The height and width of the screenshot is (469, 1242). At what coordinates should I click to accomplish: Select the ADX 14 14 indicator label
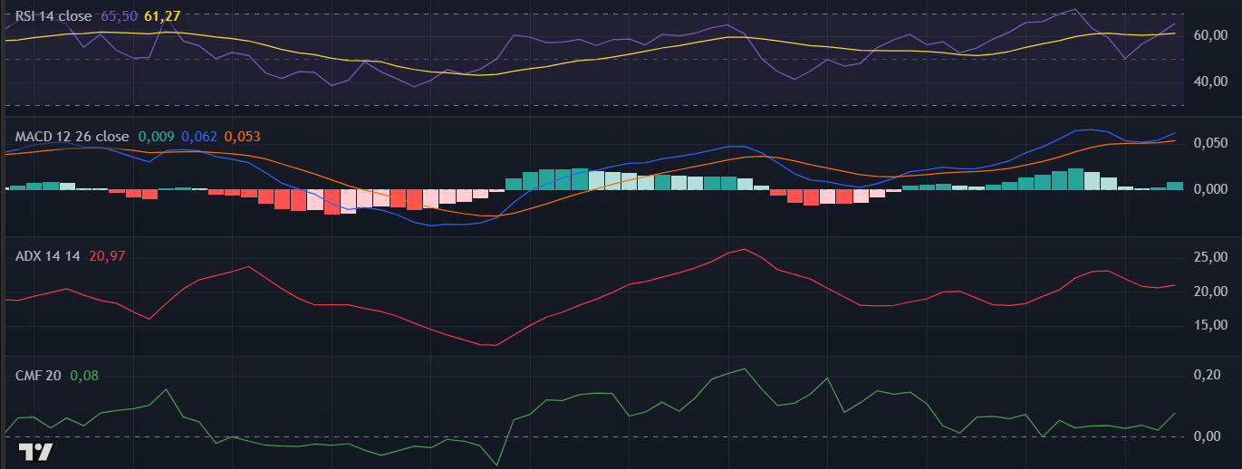click(x=48, y=256)
